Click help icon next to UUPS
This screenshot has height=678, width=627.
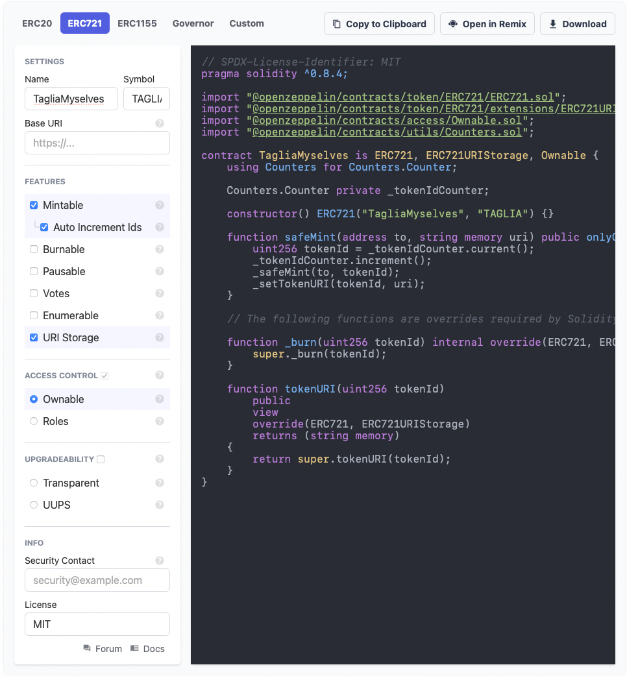(x=160, y=505)
